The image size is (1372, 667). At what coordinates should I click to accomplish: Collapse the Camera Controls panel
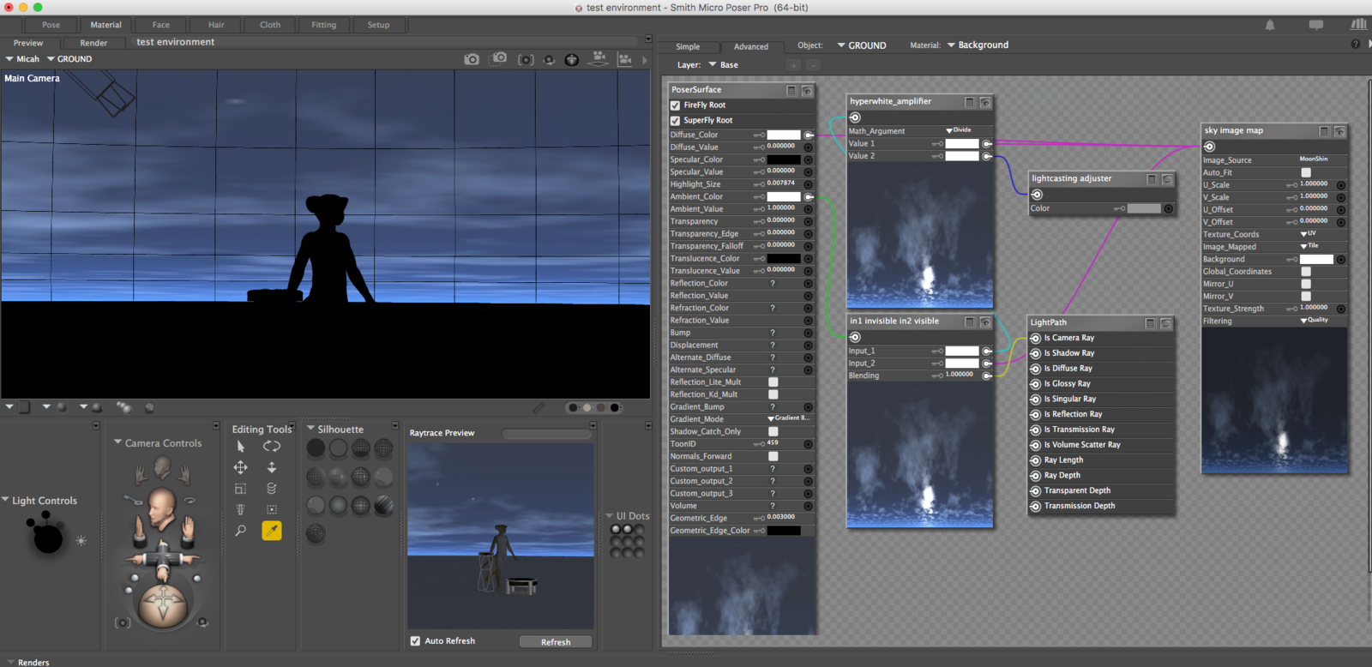tap(117, 442)
